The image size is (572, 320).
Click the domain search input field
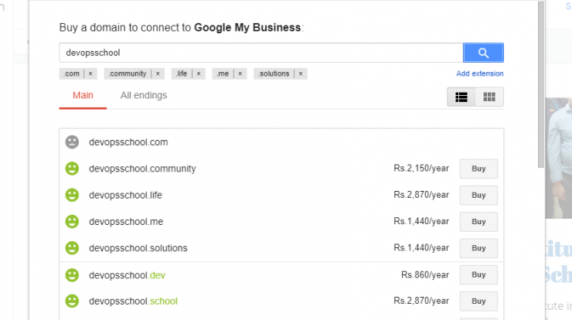click(x=261, y=53)
